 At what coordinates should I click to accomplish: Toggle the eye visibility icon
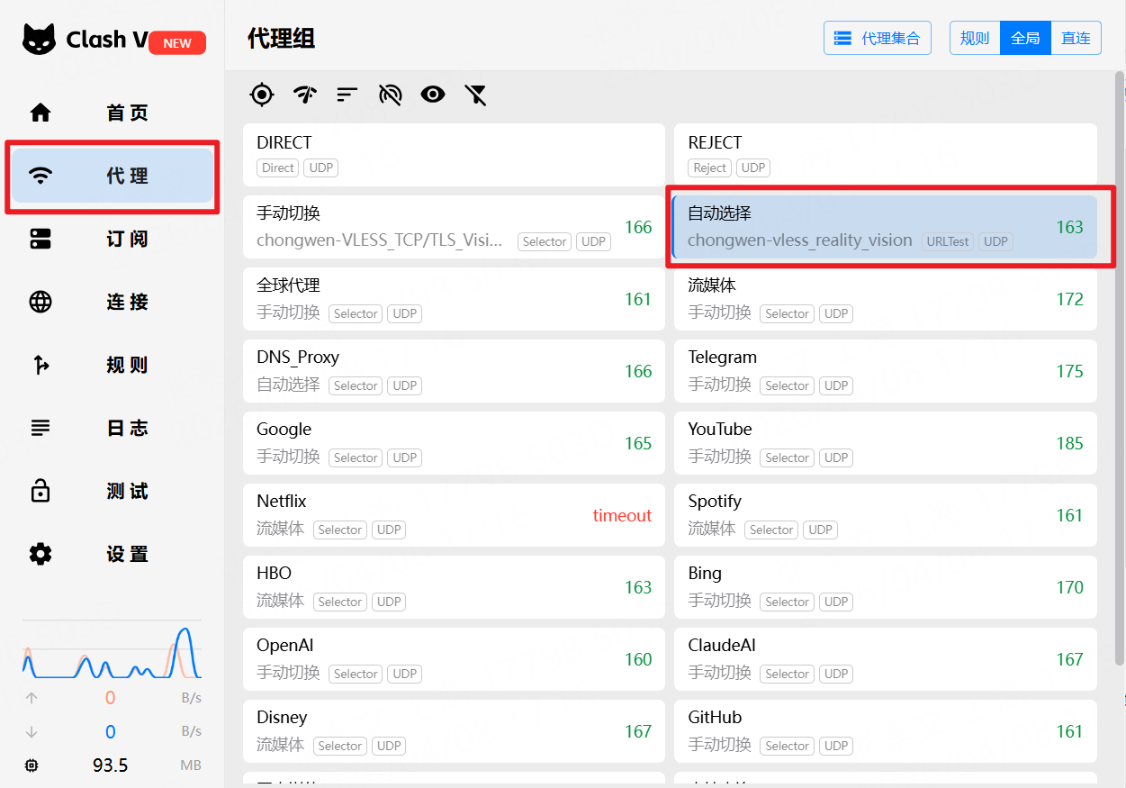click(x=433, y=94)
